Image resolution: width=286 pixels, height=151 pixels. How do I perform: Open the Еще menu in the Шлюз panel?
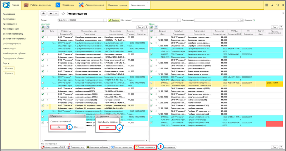click(x=275, y=27)
